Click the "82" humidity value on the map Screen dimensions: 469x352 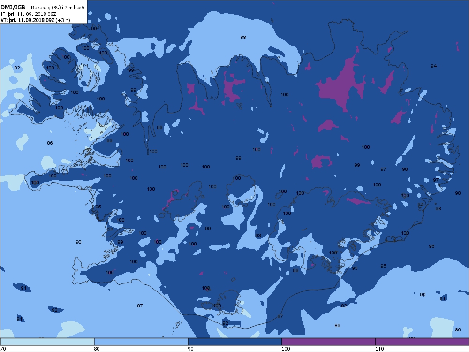17,68
